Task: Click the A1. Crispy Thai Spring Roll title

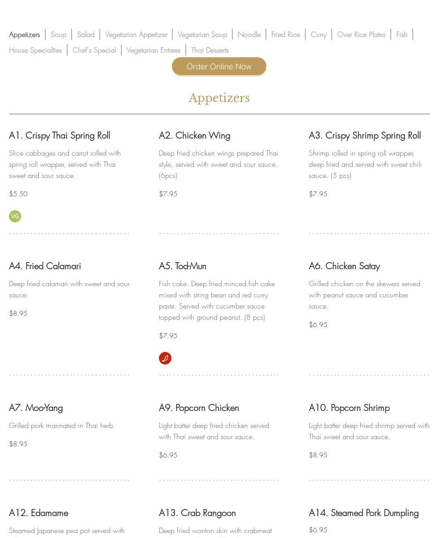Action: pos(60,136)
